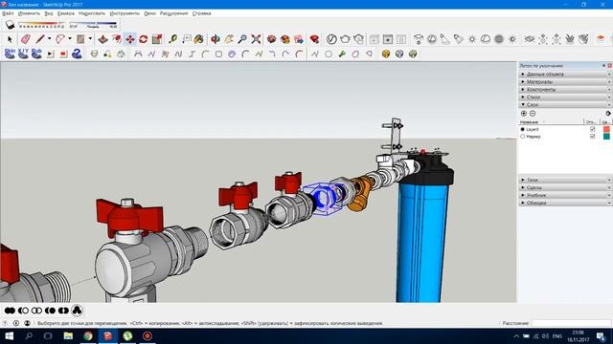Click the Soap Skin 'Skin' icon

click(10, 54)
